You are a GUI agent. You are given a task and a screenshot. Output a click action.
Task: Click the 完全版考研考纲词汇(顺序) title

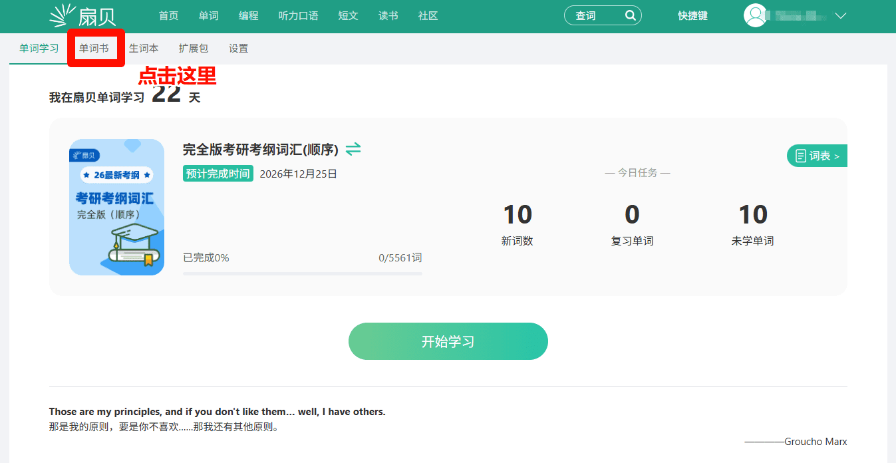261,150
